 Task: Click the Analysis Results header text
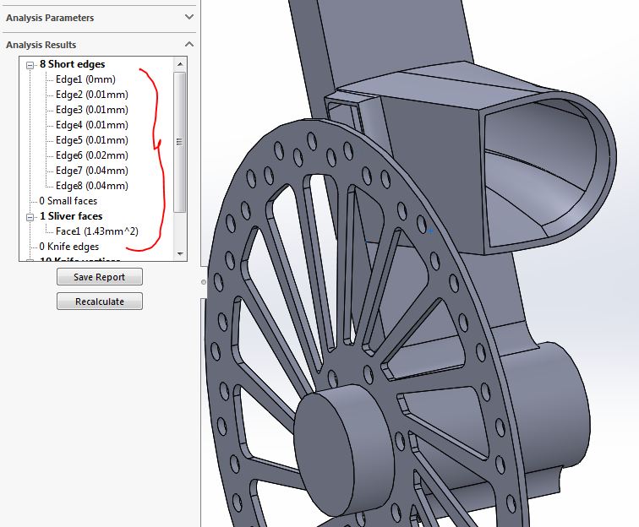pos(41,45)
